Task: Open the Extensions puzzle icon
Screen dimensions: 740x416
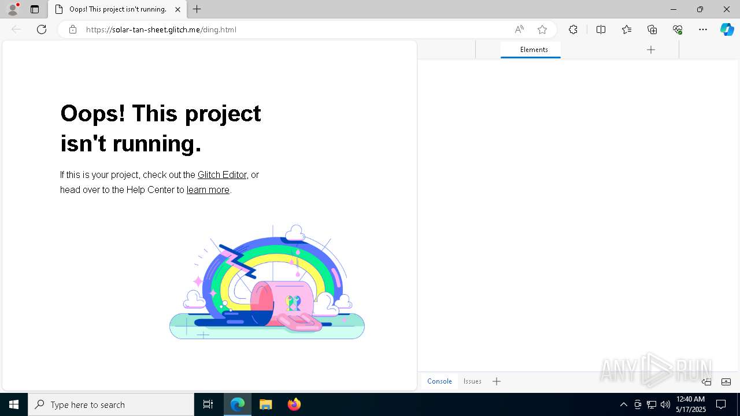Action: click(573, 29)
